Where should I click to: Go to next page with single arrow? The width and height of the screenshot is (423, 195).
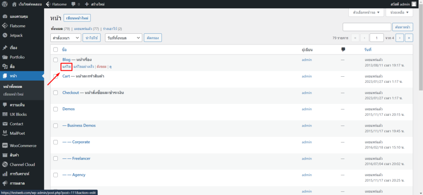[399, 38]
